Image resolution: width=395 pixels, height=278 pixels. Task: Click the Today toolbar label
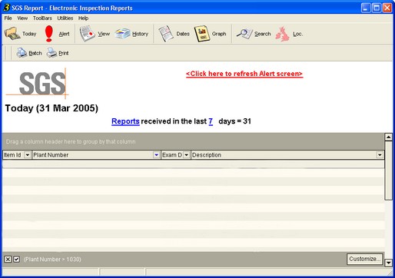pos(29,34)
